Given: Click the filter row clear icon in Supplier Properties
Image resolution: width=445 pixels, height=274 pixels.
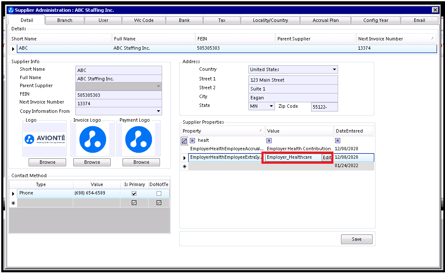Looking at the screenshot, I should 184,141.
